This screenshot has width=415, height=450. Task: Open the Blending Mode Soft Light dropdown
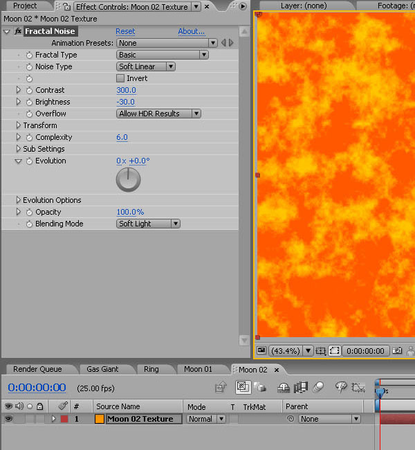click(148, 224)
